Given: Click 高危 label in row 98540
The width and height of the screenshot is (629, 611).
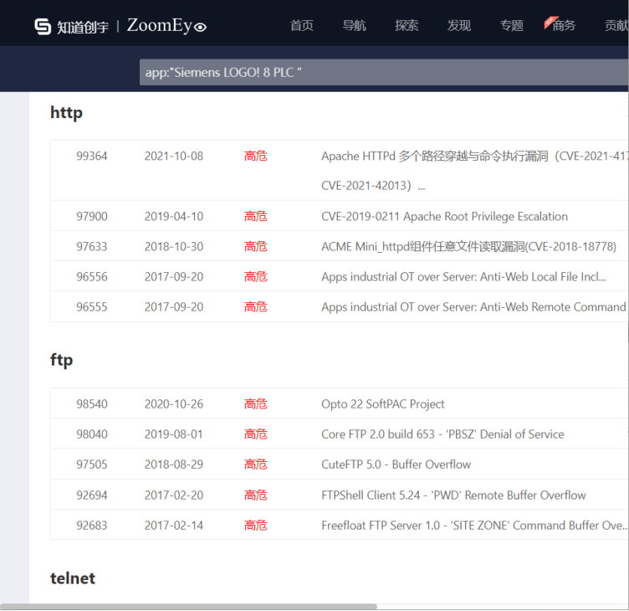Looking at the screenshot, I should pyautogui.click(x=256, y=404).
